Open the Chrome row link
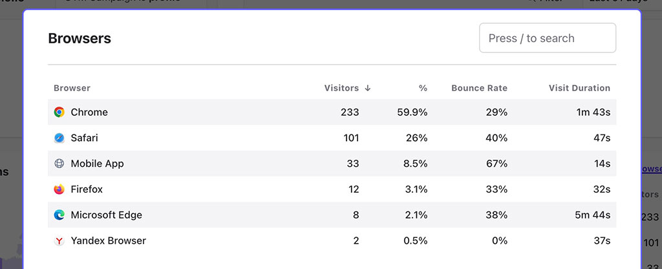 89,112
